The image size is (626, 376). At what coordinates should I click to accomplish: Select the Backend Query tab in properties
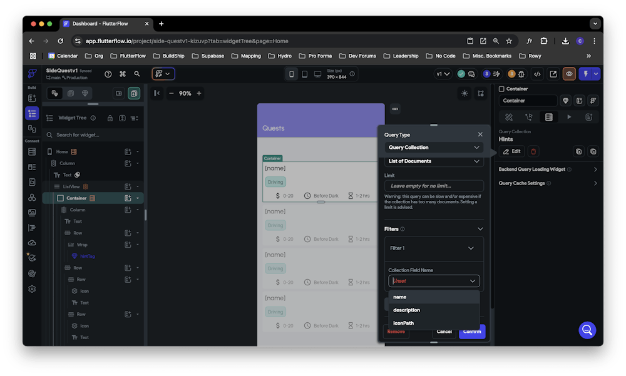(x=548, y=117)
